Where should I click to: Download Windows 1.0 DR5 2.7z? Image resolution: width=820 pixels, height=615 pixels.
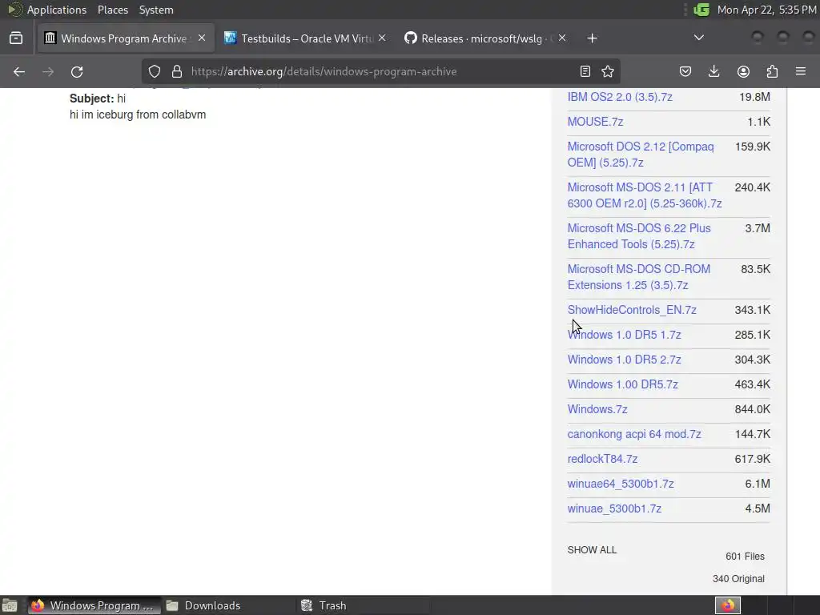625,360
